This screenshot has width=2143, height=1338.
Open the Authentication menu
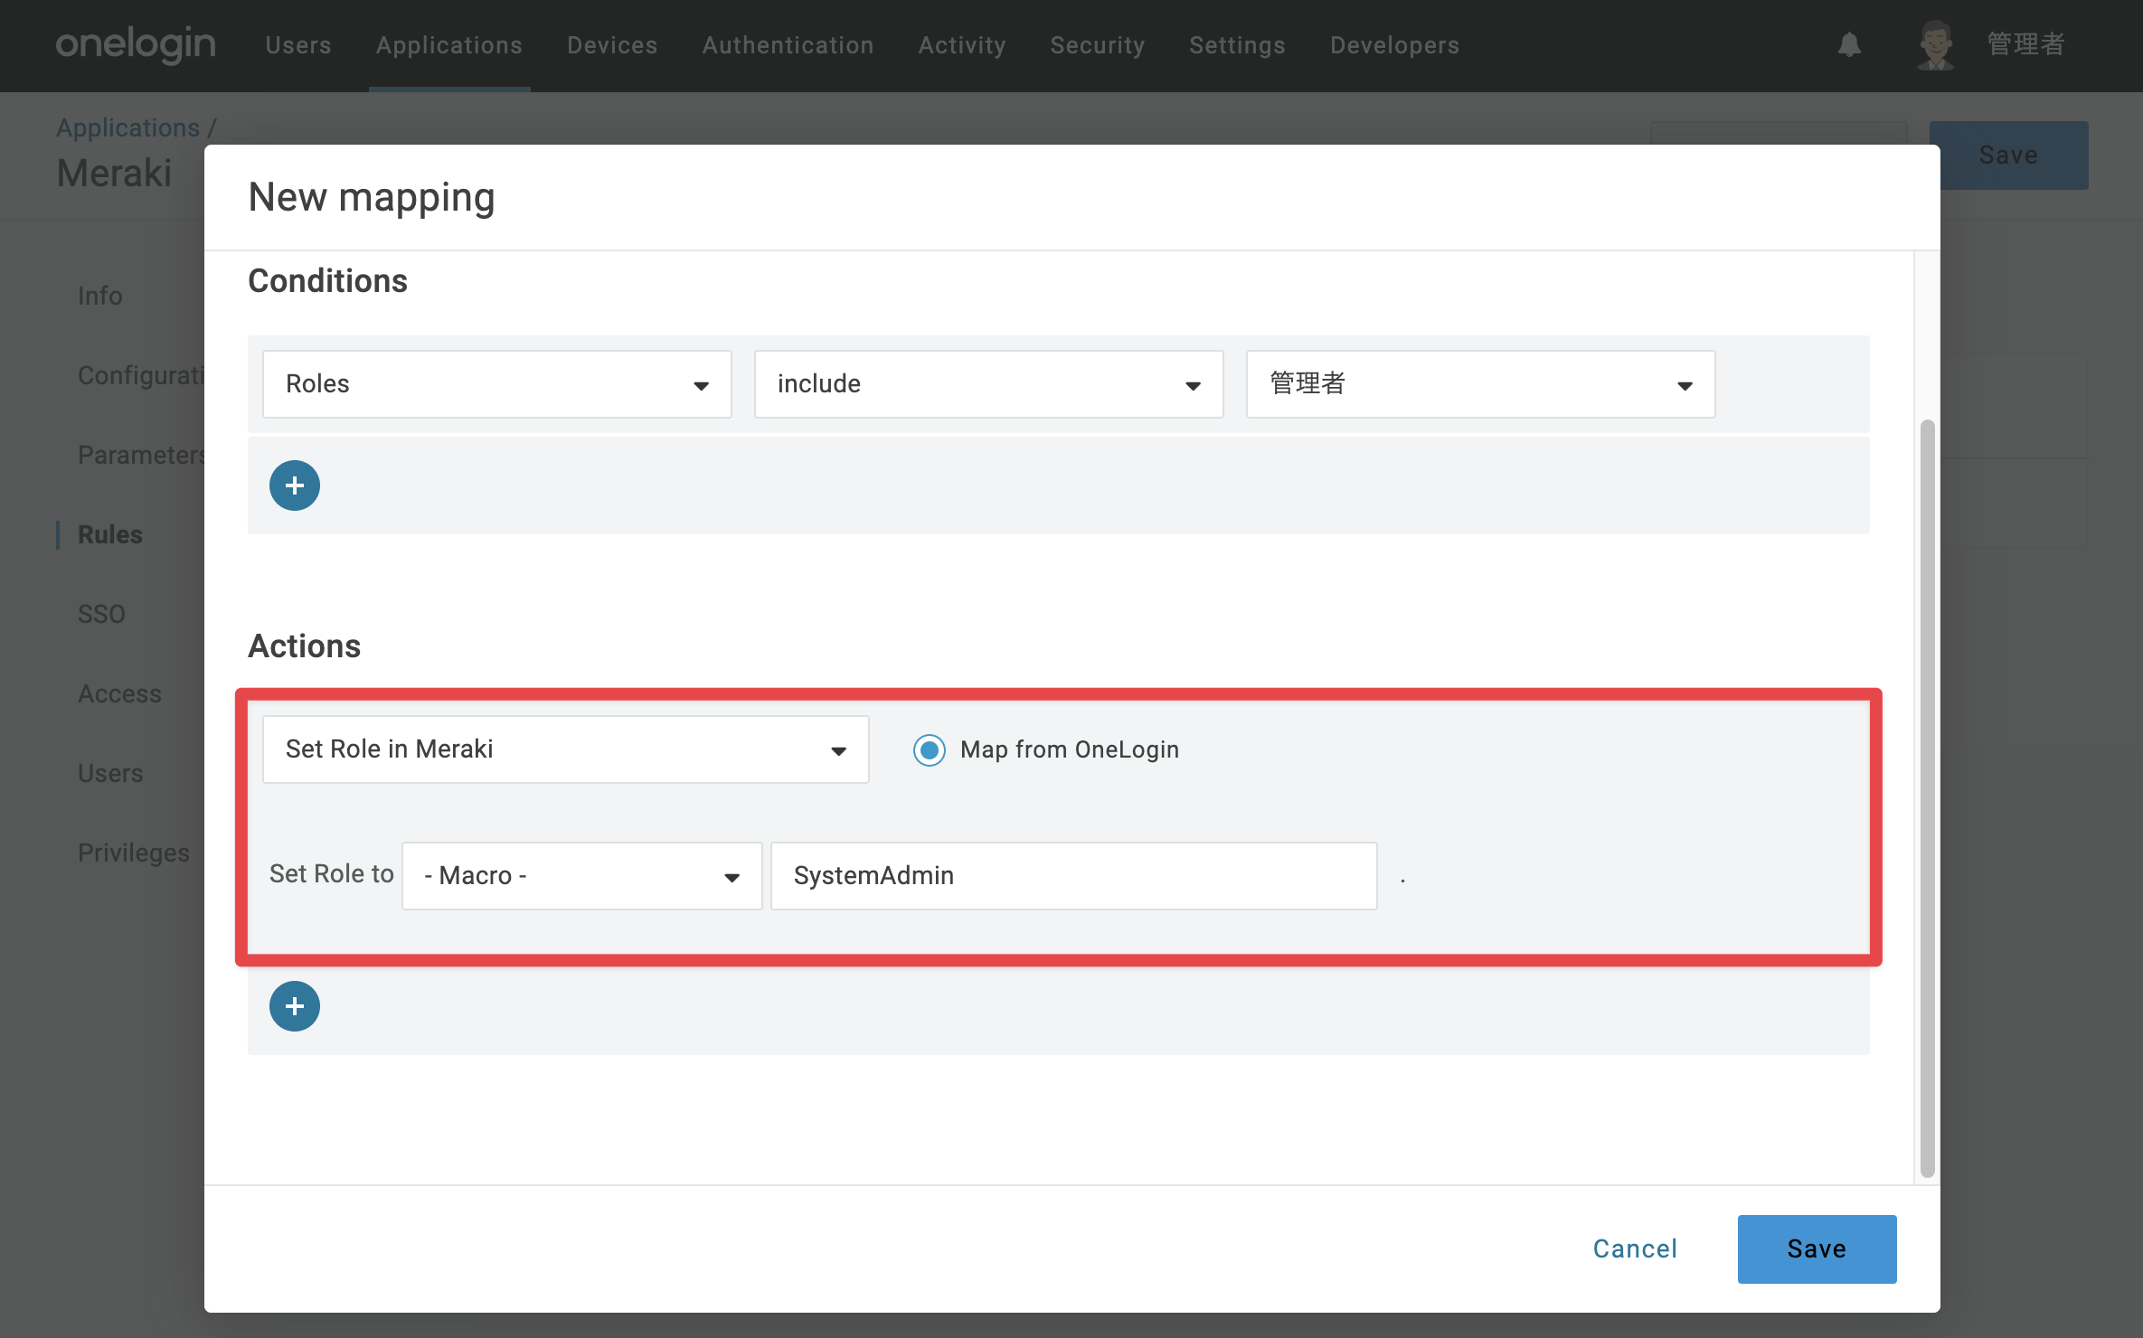788,45
